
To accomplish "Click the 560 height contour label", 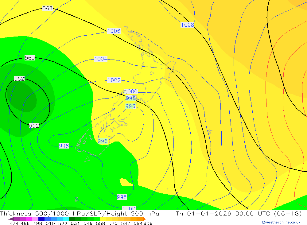I will coord(30,58).
